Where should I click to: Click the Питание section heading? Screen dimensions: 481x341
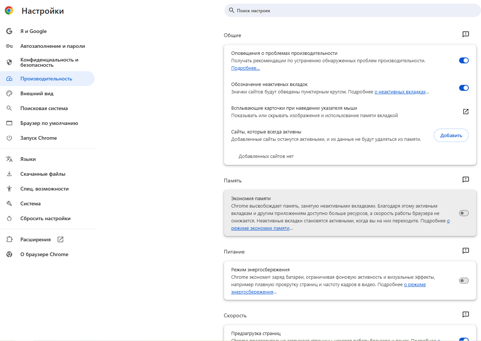point(234,252)
